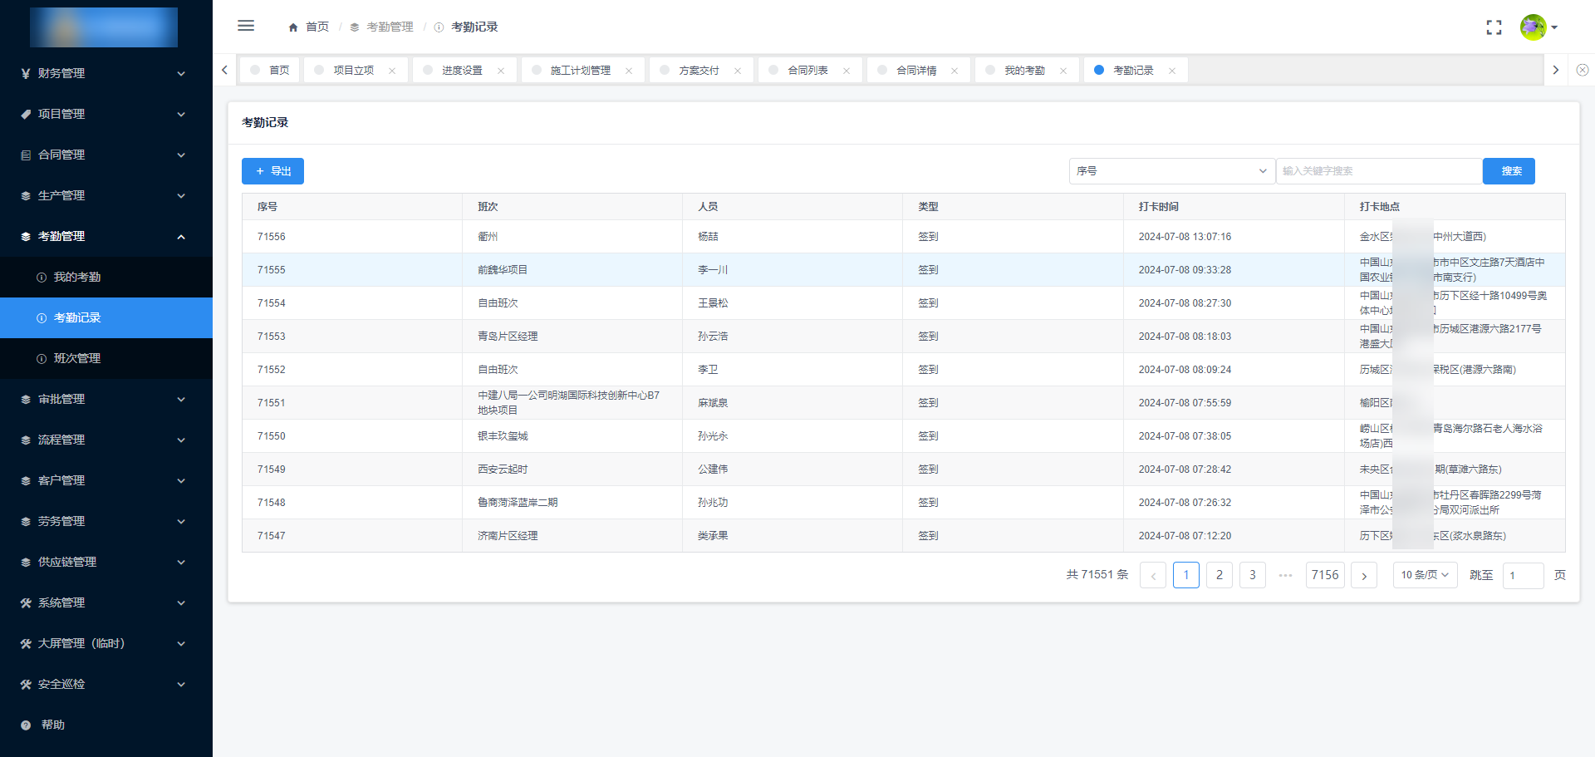Open the 序号 search field dropdown

pos(1171,171)
